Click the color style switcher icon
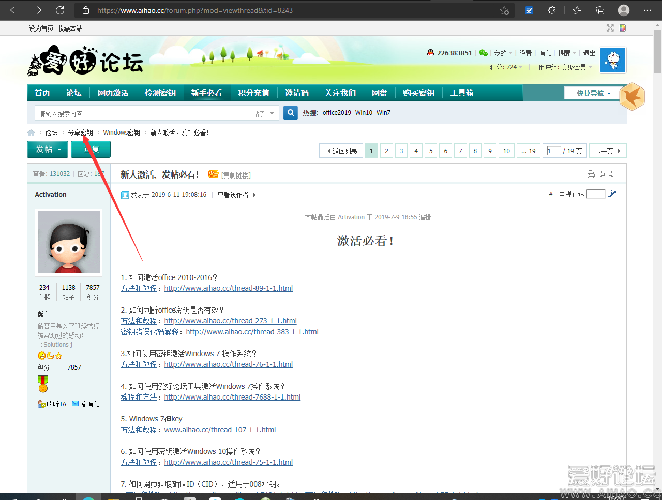 point(622,28)
